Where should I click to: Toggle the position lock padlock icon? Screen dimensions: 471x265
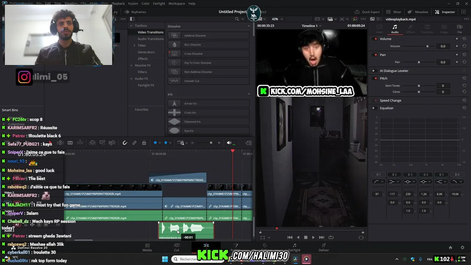coord(144,143)
